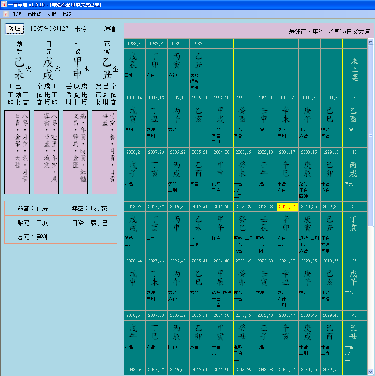
Task: Click the 丁亥 decade luck pillar
Action: 355,234
